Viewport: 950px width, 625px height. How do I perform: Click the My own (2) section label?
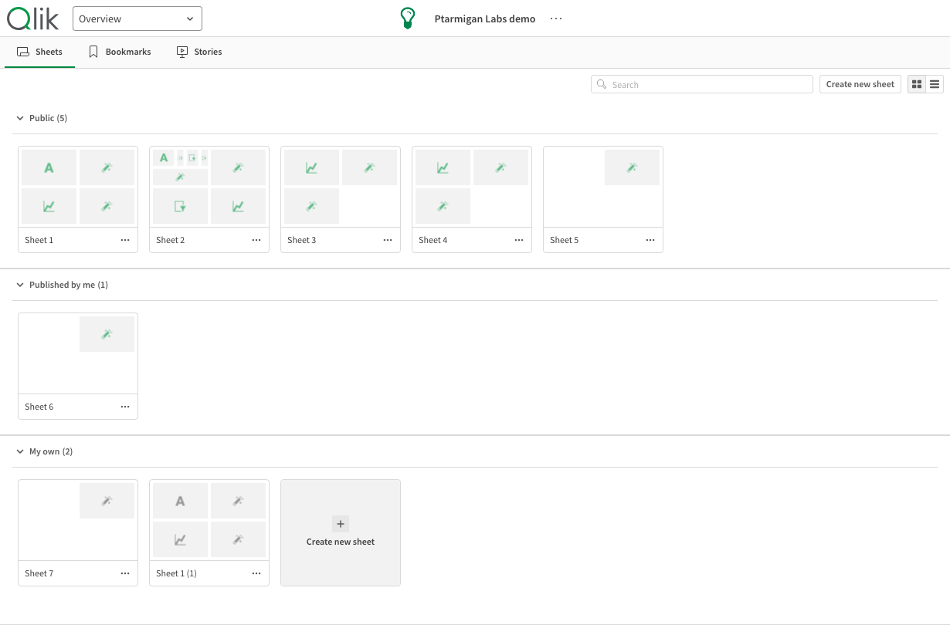coord(51,451)
